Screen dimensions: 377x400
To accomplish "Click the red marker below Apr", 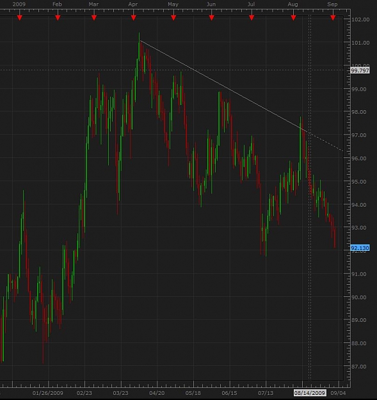I will point(133,18).
